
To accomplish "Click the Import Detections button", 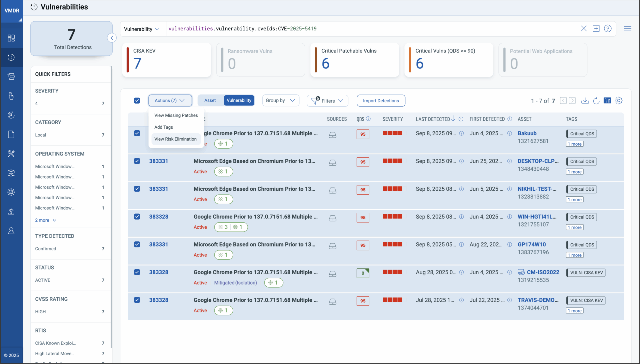I will pyautogui.click(x=381, y=101).
